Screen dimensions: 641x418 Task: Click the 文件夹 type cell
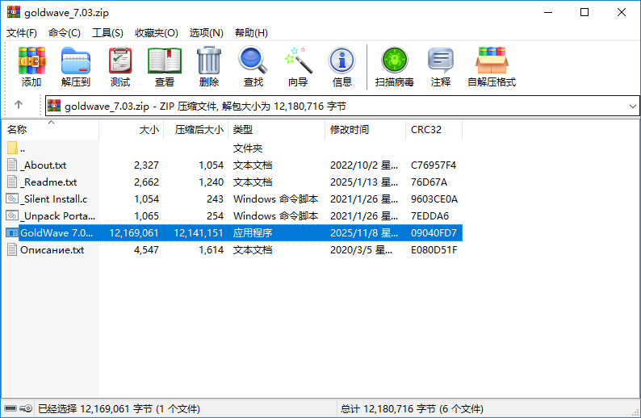(x=248, y=148)
